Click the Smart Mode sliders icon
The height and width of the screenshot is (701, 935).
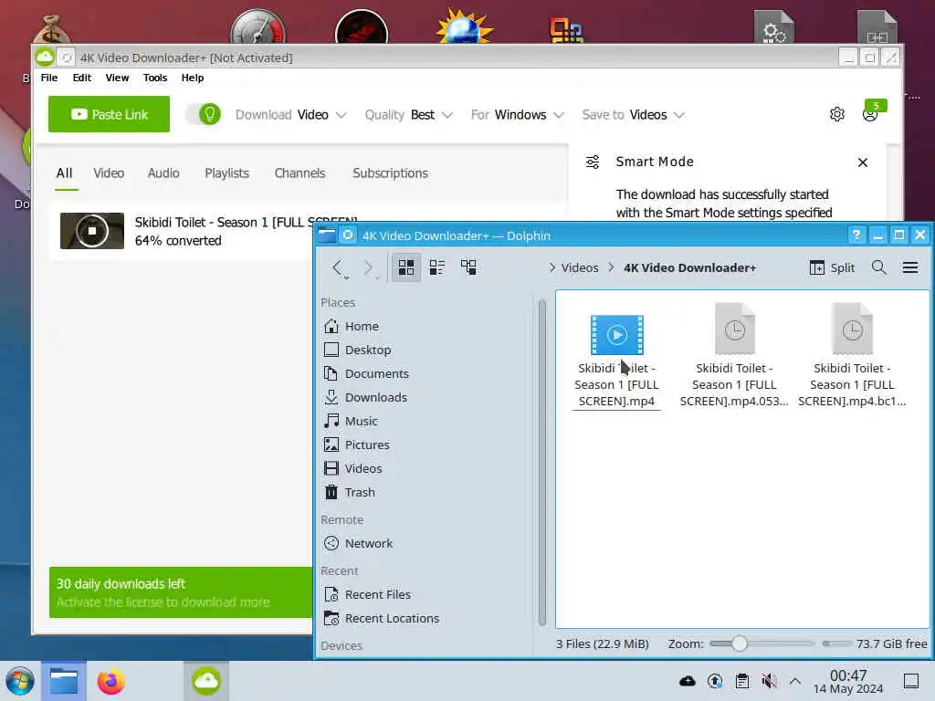click(592, 162)
